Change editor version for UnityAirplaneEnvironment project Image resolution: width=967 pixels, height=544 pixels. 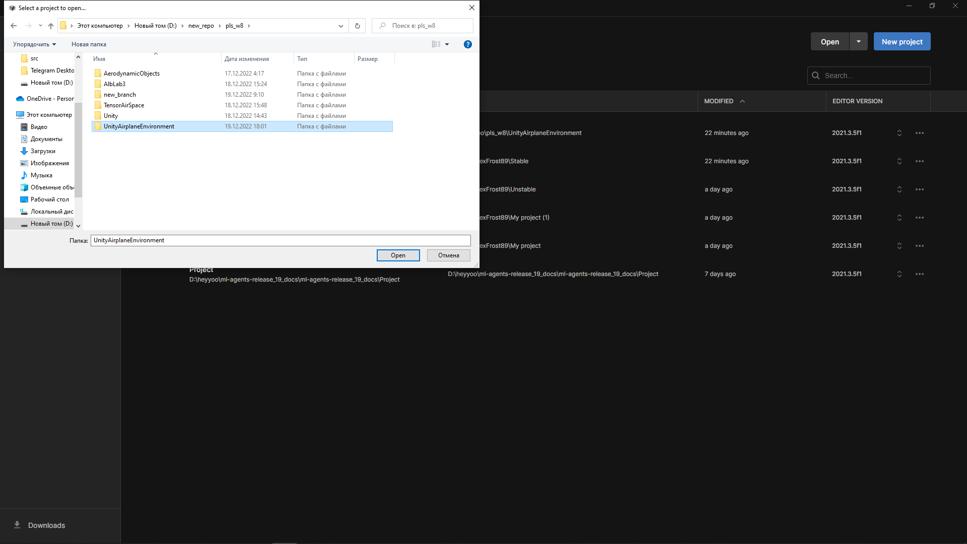pos(900,133)
